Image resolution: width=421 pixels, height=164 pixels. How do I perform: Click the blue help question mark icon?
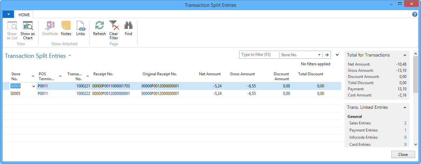point(414,14)
